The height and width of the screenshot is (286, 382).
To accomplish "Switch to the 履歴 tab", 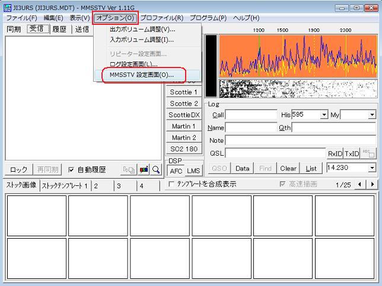I will point(59,29).
